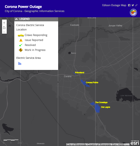Zoom in on the map

(4, 23)
